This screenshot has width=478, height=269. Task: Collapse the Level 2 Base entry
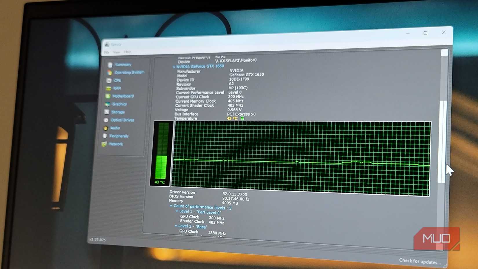click(x=176, y=226)
